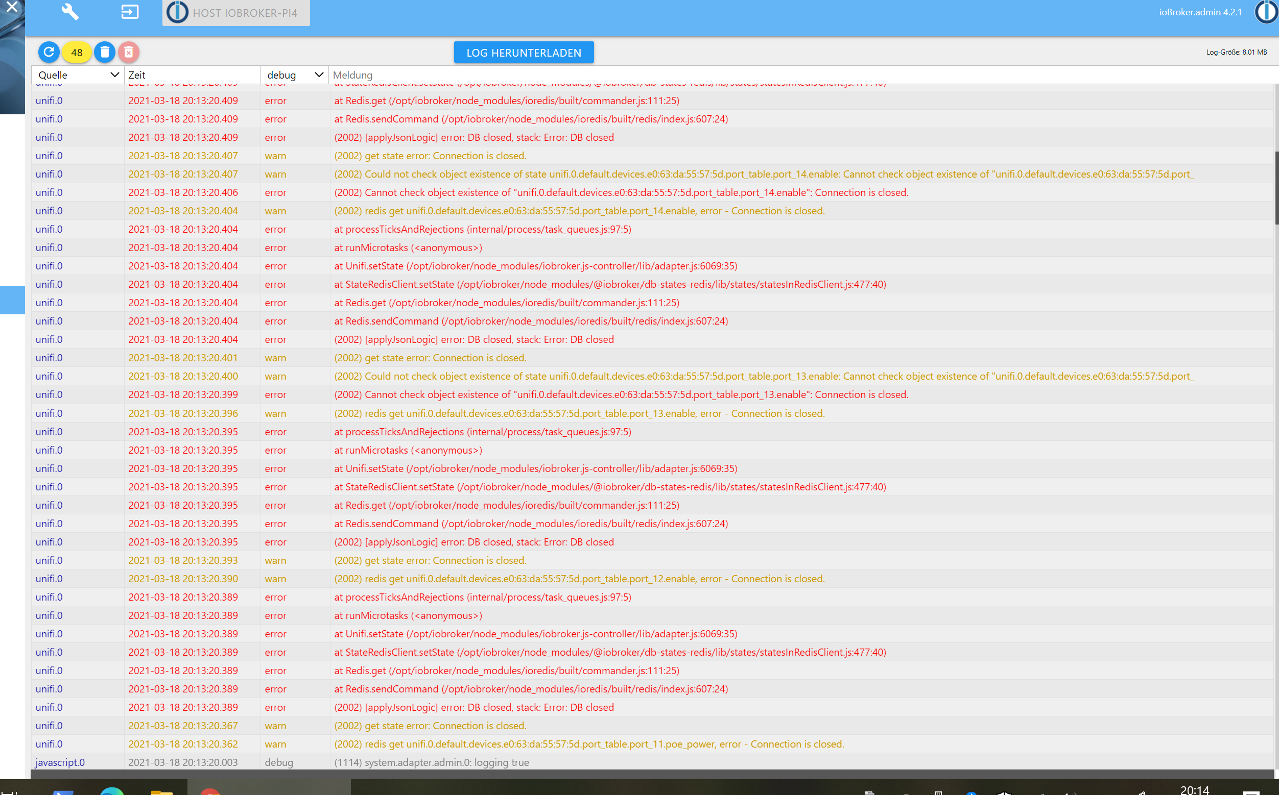Click the javascript.0 source entry
Screen dimensions: 1279x795
click(60, 762)
